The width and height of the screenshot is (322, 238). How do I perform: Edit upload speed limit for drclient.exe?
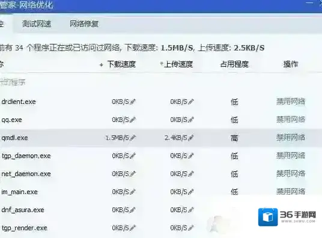[x=191, y=102]
